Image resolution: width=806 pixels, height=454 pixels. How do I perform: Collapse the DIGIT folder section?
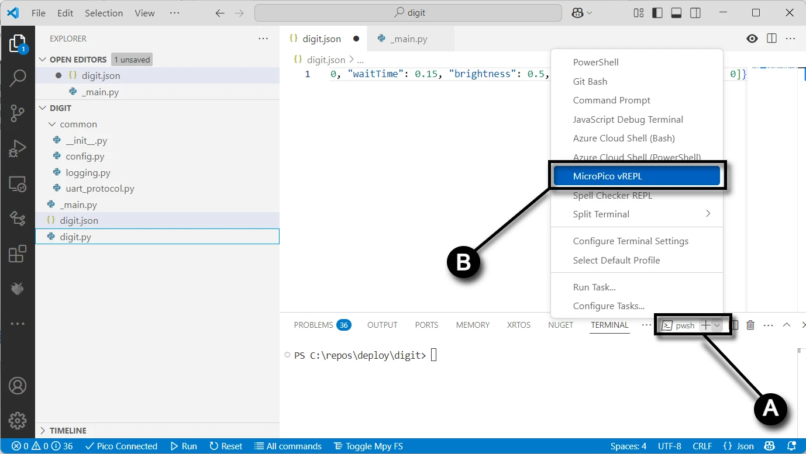(42, 108)
